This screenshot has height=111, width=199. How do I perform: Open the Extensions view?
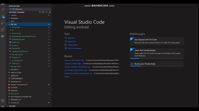(x=3, y=30)
